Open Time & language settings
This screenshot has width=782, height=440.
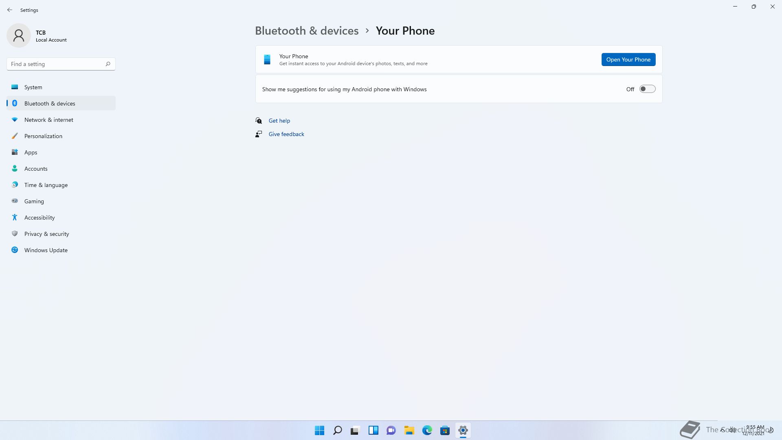[x=61, y=185]
